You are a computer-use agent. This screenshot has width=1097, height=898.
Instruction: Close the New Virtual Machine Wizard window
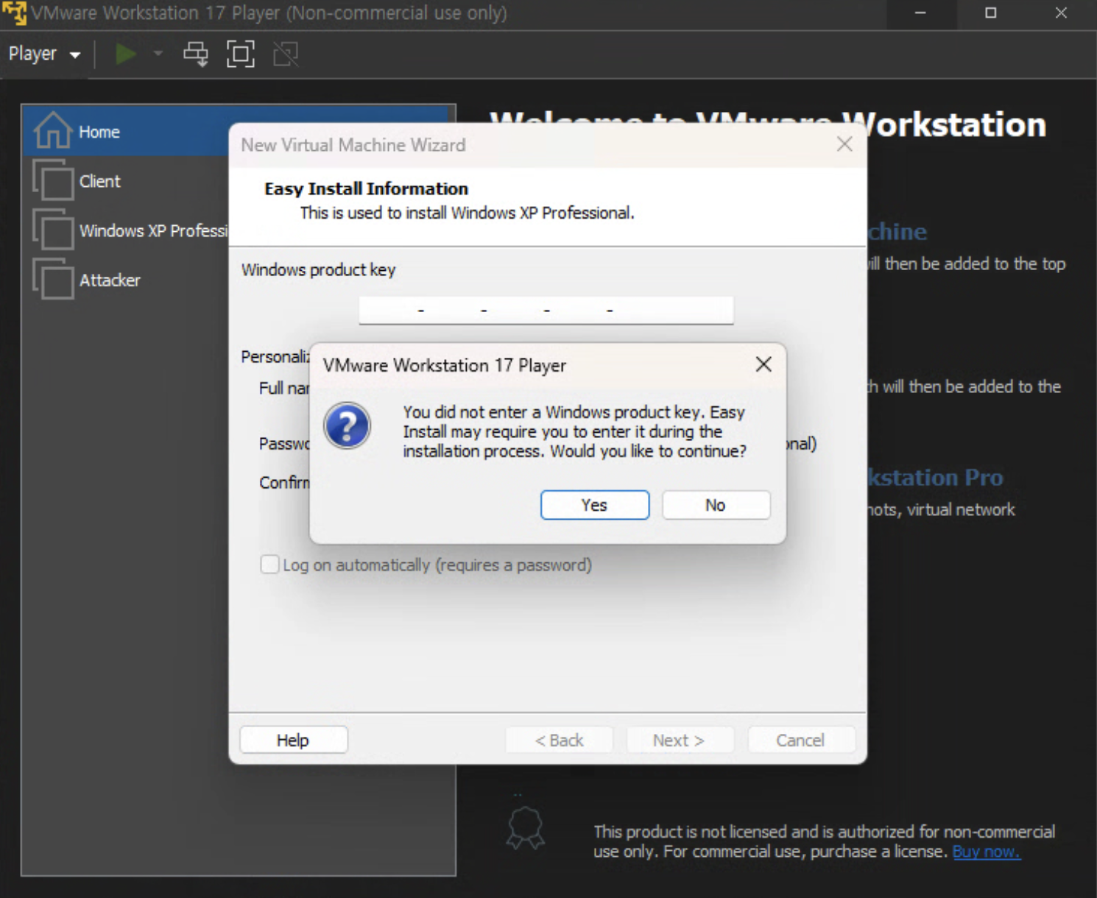844,144
